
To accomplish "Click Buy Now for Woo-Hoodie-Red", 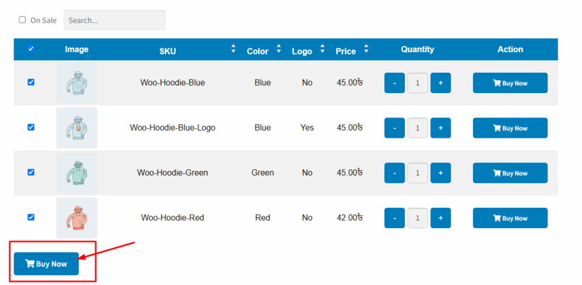I will [x=510, y=218].
